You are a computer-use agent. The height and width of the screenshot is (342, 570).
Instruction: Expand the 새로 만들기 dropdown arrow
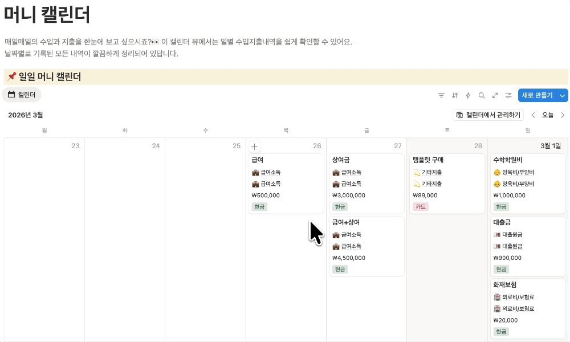pos(563,95)
